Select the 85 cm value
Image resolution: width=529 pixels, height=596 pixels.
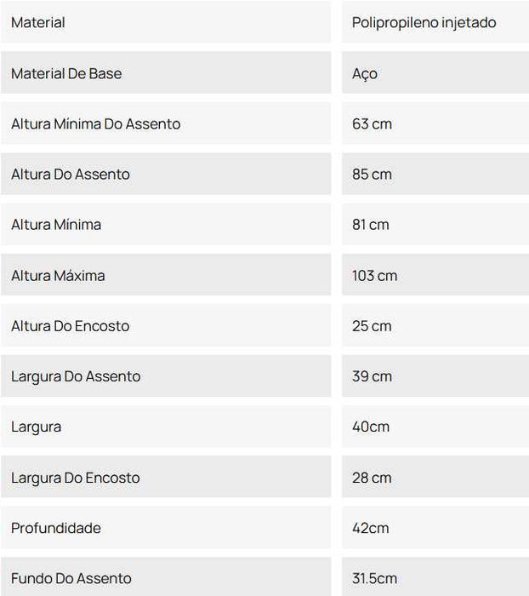pos(372,174)
